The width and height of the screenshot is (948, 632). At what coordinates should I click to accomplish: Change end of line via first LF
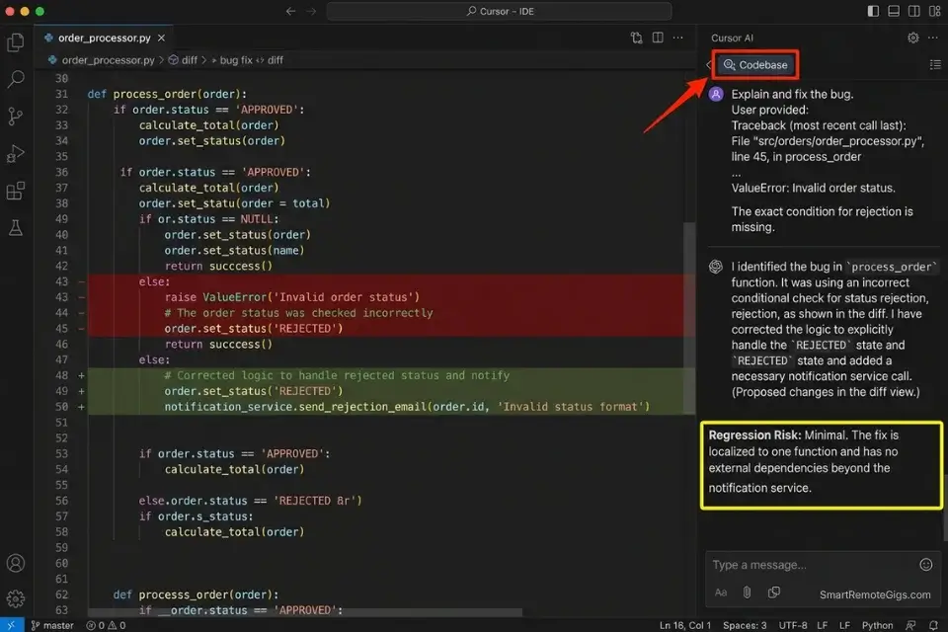coord(823,625)
